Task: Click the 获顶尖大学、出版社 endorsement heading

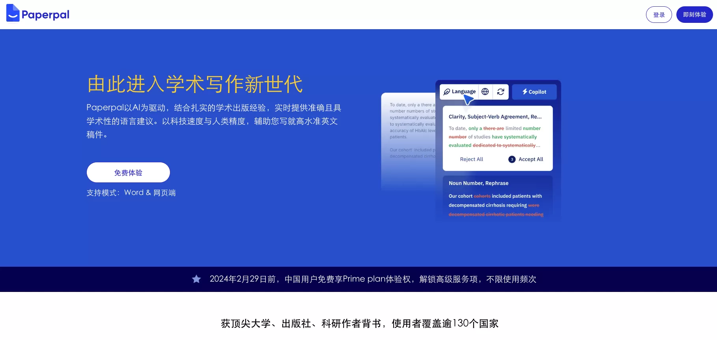Action: (x=360, y=323)
